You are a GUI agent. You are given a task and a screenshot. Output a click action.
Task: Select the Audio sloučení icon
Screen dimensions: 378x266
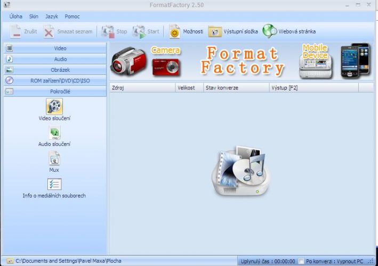click(x=54, y=133)
